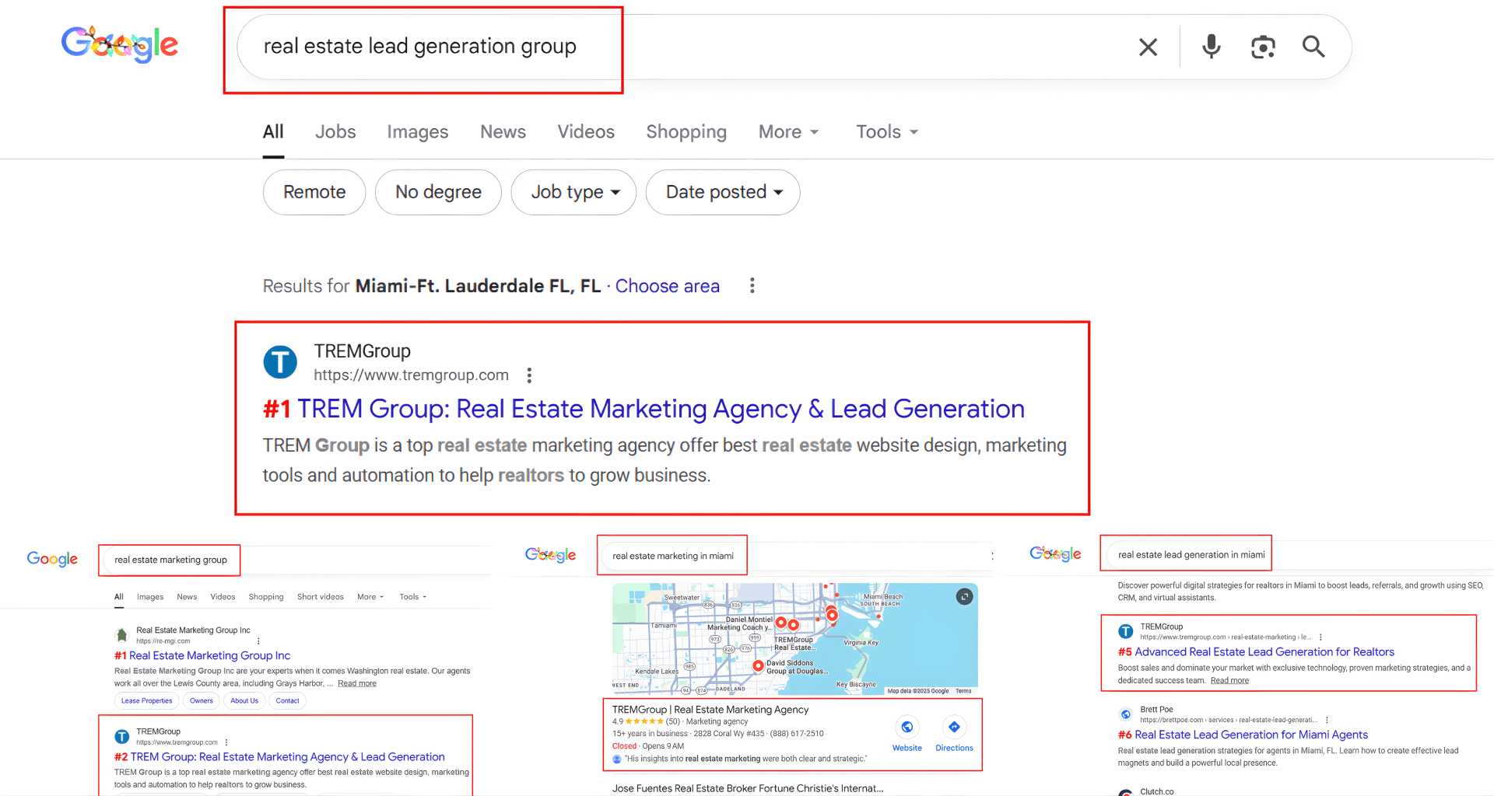Toggle the Remote filter chip

[x=314, y=192]
